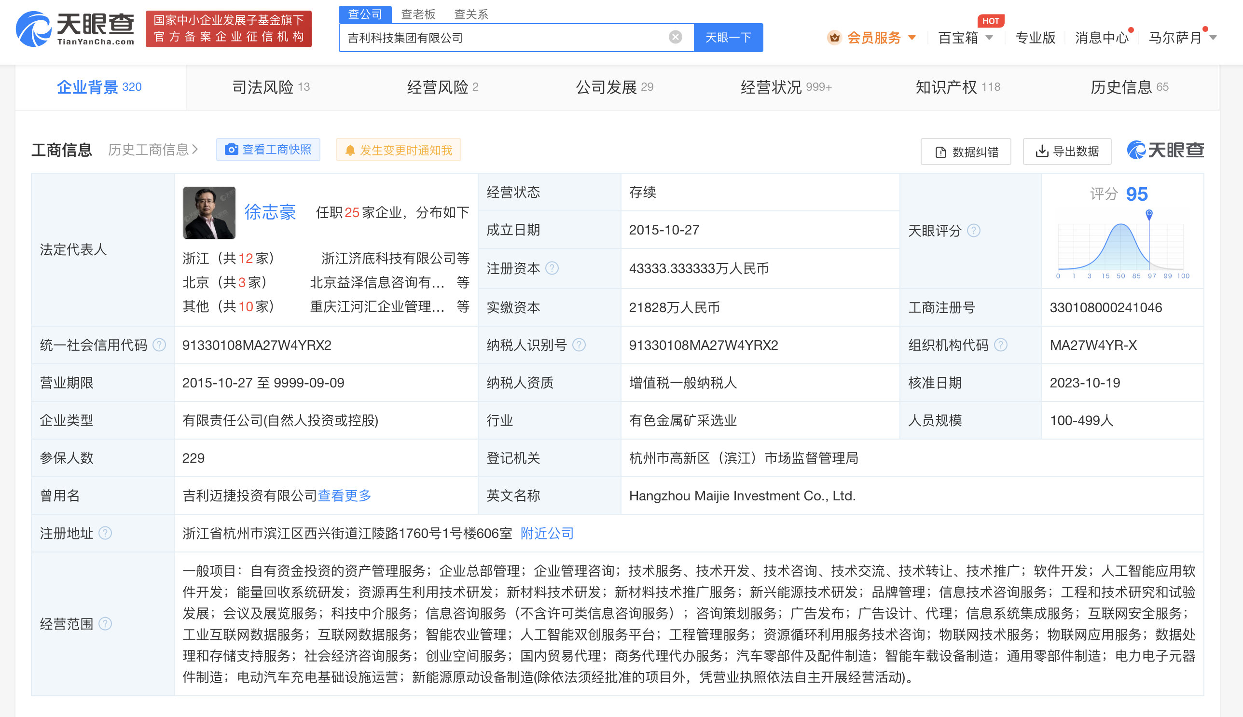Click the 天眼一下 search button
Viewport: 1243px width, 717px height.
[728, 38]
